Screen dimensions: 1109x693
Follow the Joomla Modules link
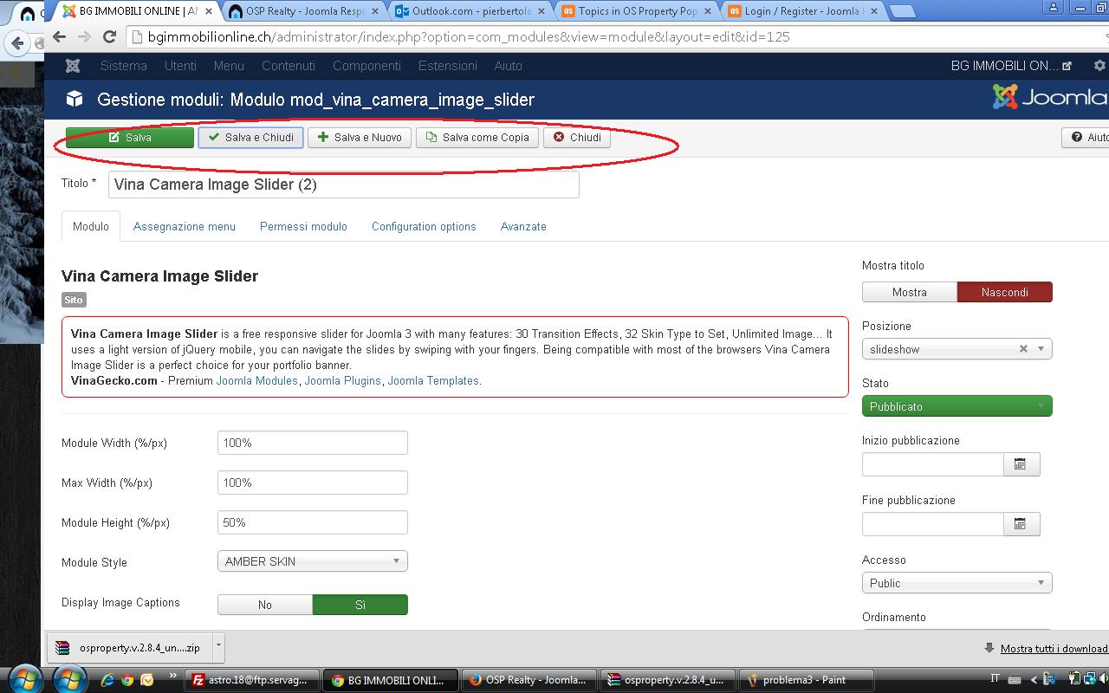[256, 380]
